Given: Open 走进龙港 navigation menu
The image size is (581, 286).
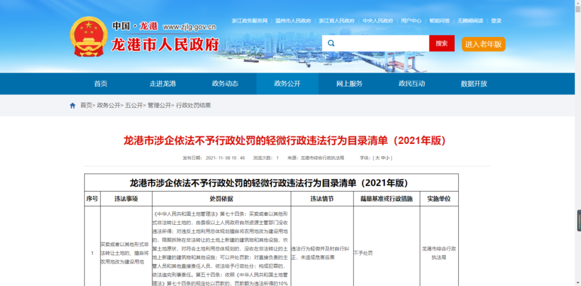Looking at the screenshot, I should tap(163, 84).
